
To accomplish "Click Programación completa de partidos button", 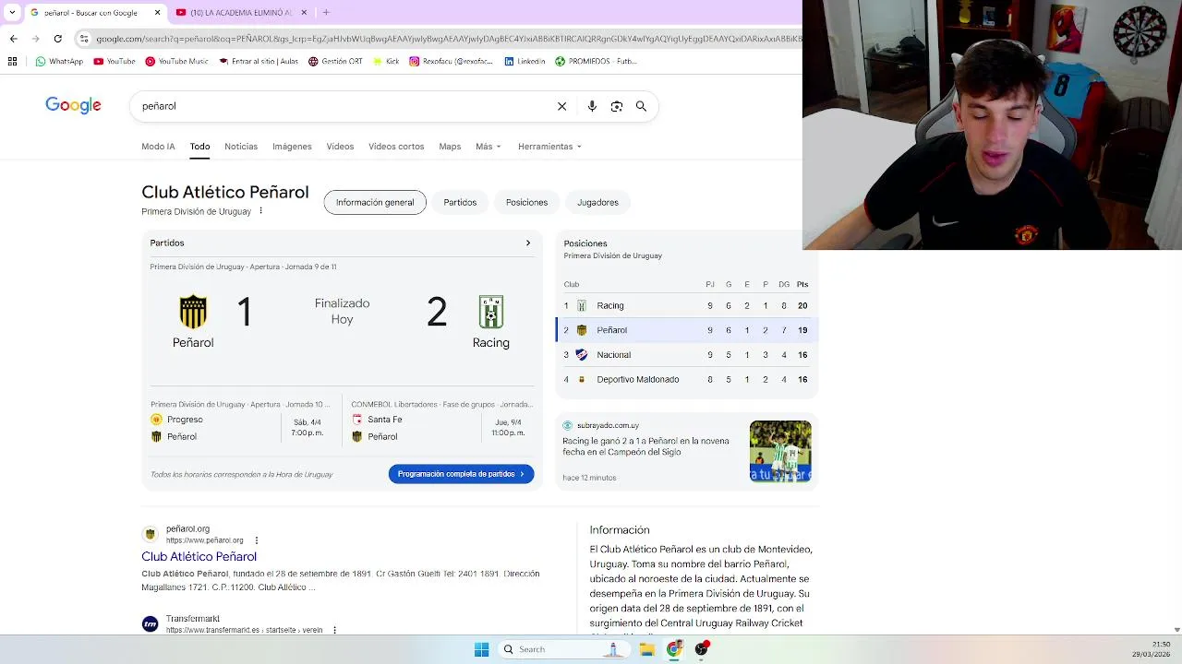I will tap(461, 474).
